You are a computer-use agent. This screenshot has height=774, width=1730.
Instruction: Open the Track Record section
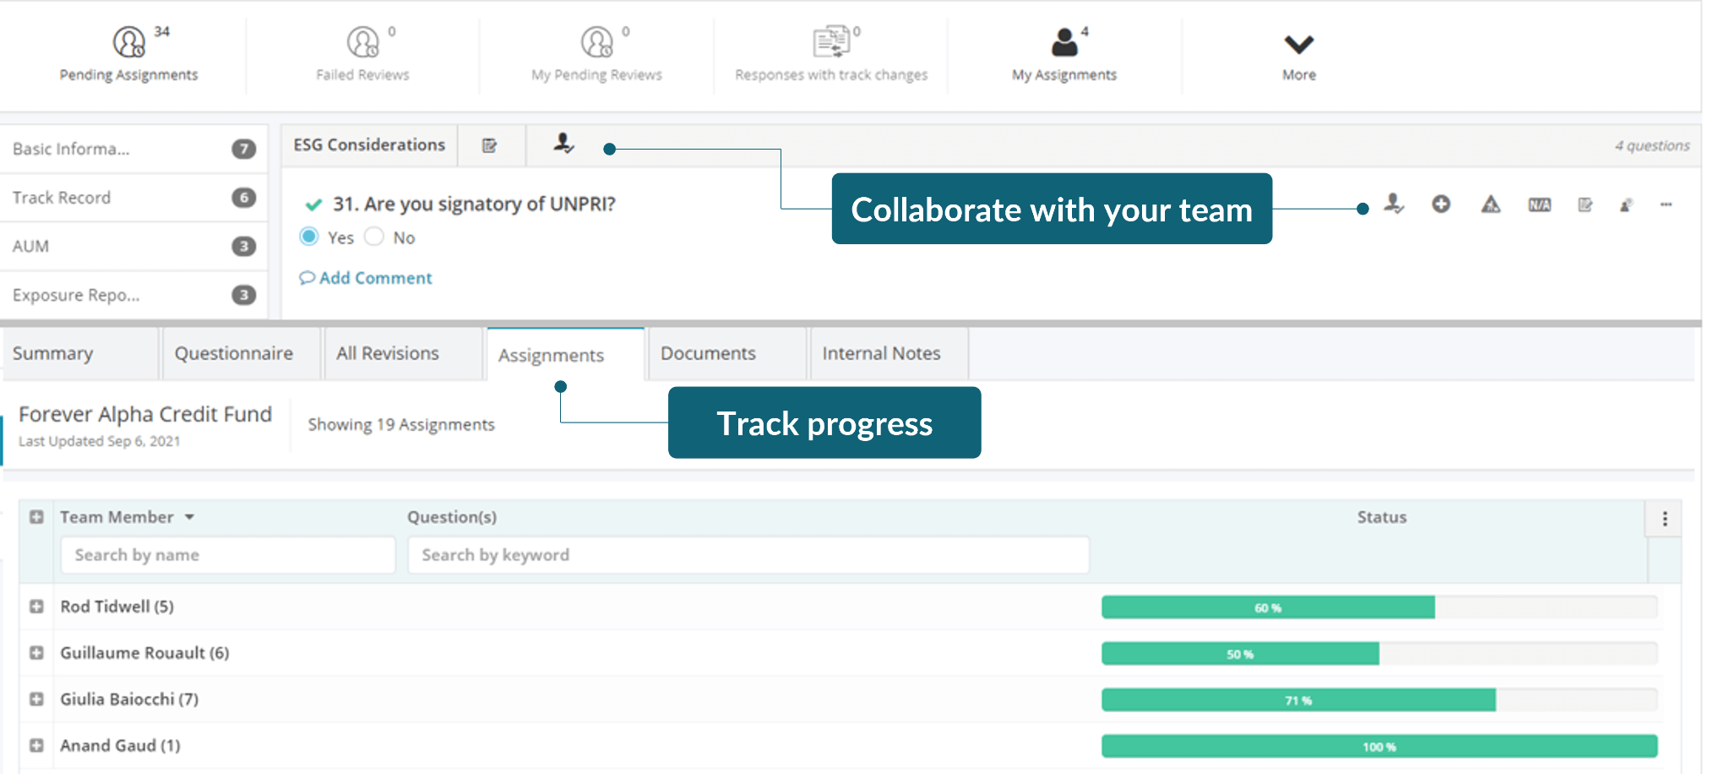[133, 198]
